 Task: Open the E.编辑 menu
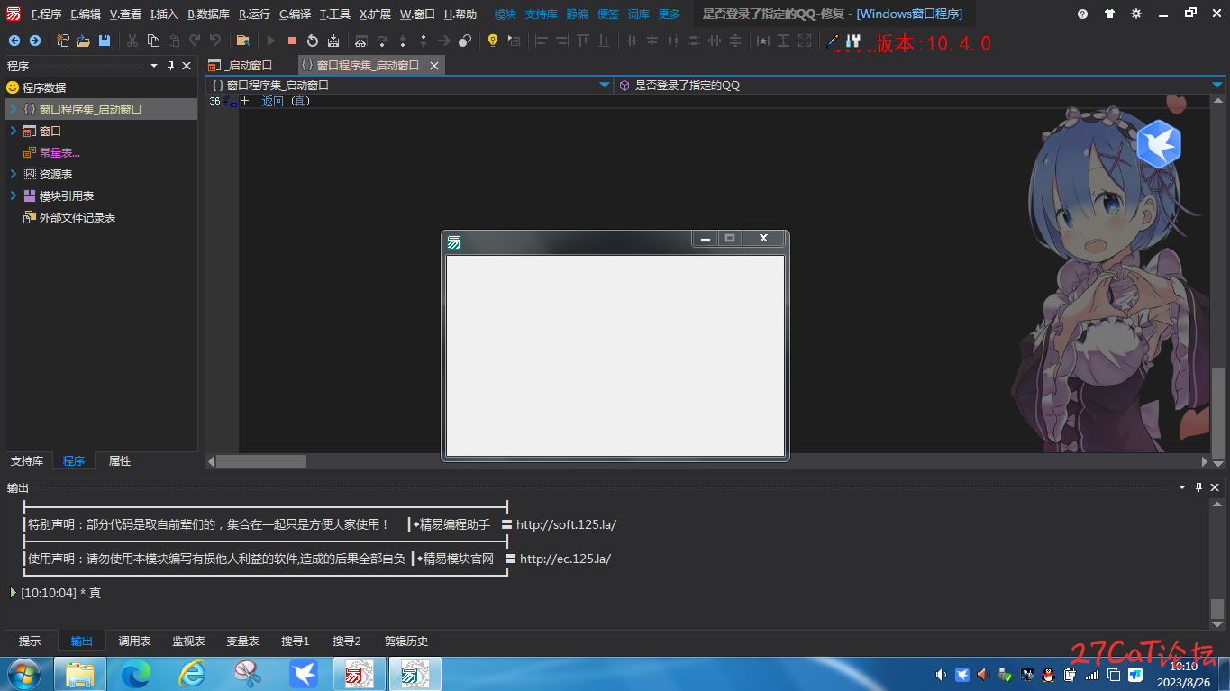pos(86,14)
